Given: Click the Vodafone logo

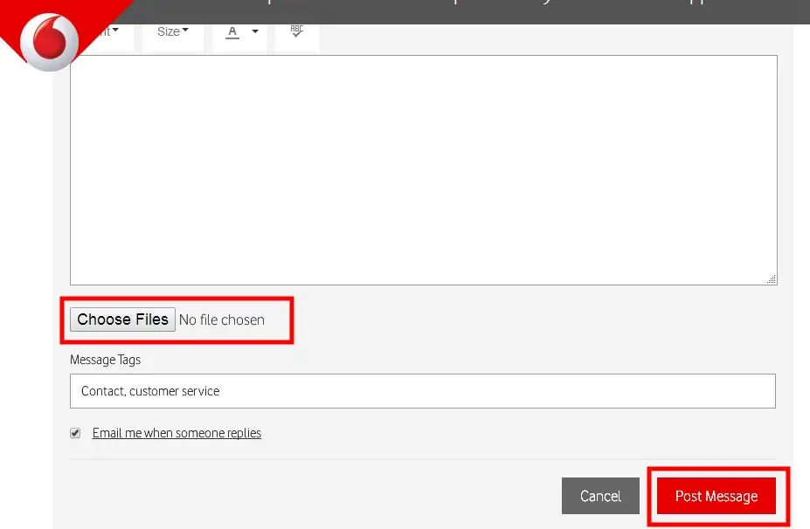Looking at the screenshot, I should [49, 42].
